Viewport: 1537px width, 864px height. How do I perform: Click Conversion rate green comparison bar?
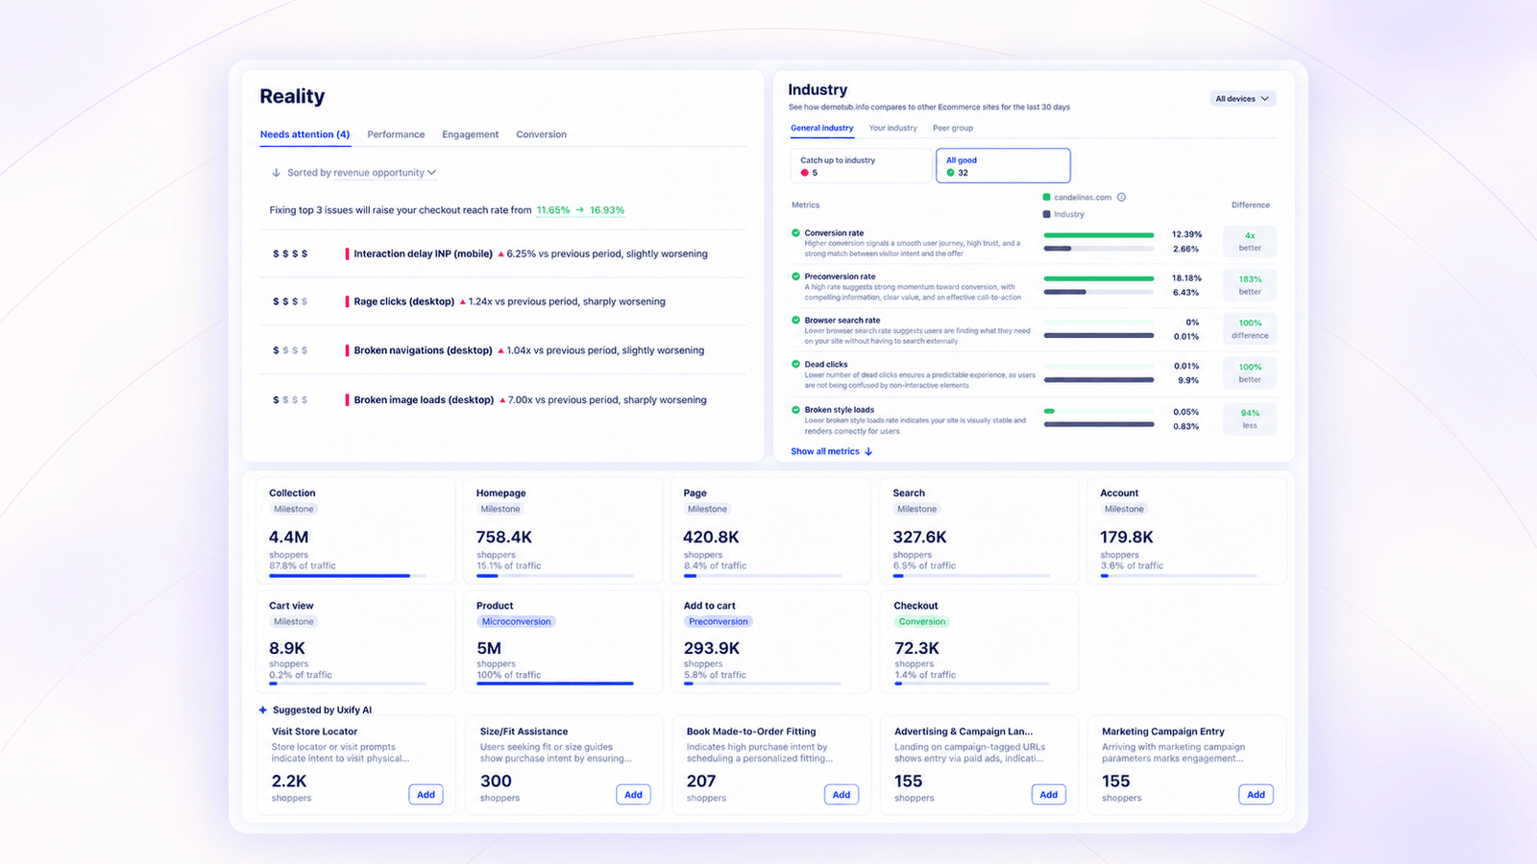tap(1099, 234)
